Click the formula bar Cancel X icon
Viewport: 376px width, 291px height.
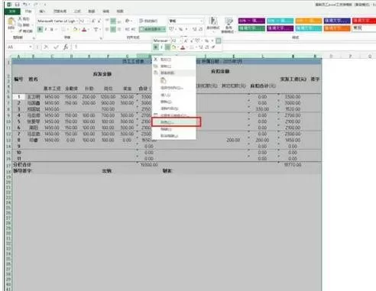pos(46,47)
